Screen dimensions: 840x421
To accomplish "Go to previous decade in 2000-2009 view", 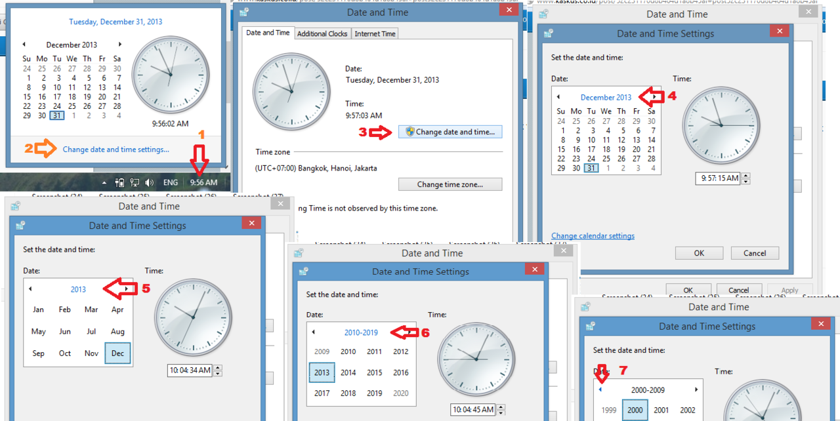I will pyautogui.click(x=600, y=390).
